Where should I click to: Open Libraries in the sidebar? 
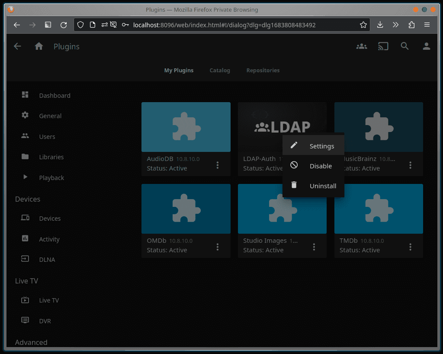(51, 157)
